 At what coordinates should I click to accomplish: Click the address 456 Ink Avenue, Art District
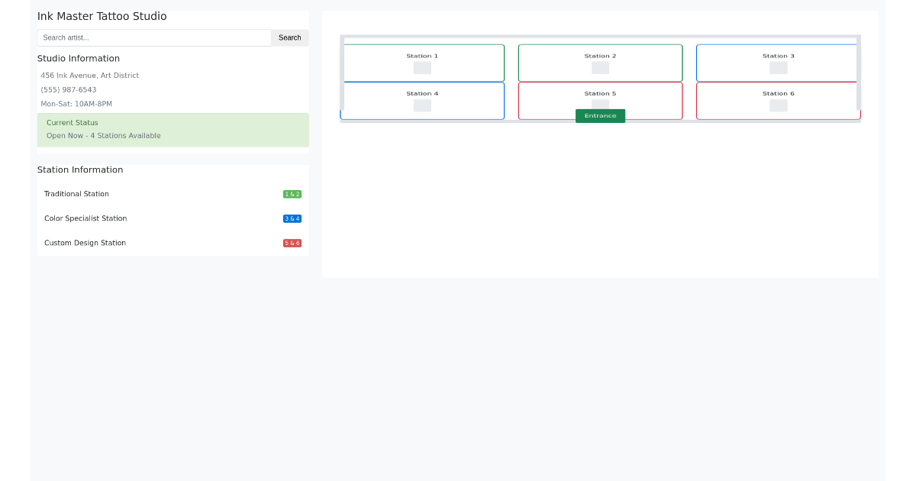point(90,76)
